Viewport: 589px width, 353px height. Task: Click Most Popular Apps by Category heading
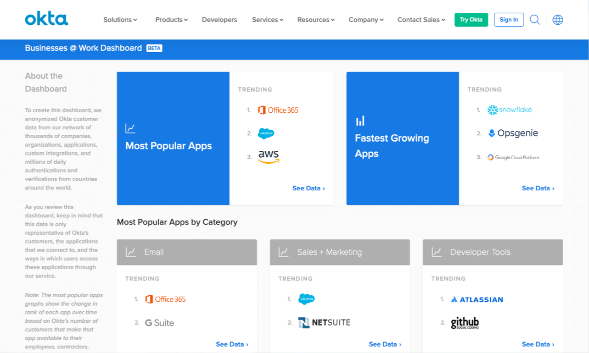177,222
